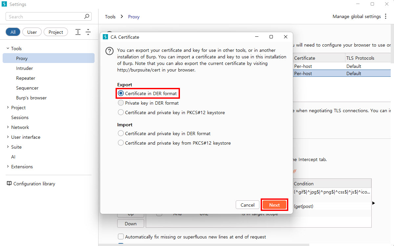Open the Manage global settings kebab menu
394x246 pixels.
coord(385,16)
